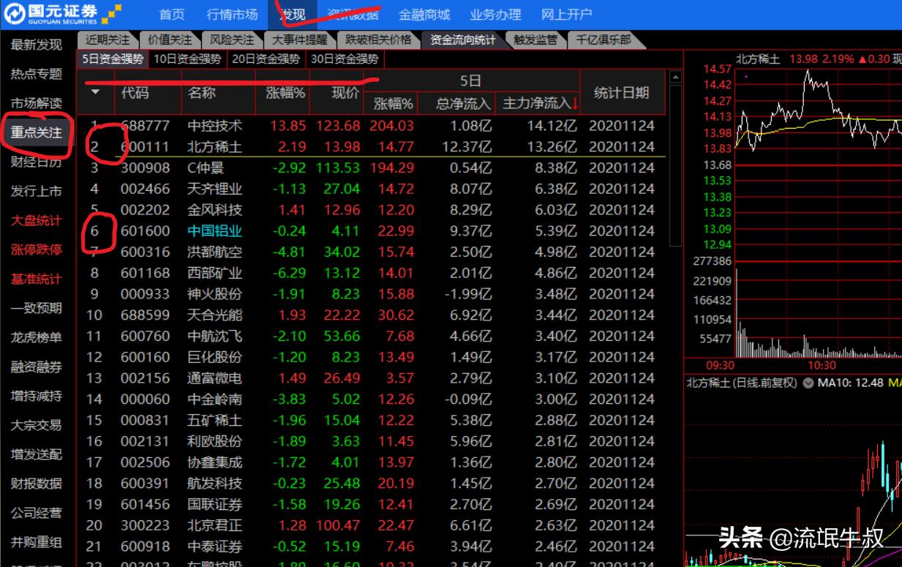Open the 金融商城 menu
This screenshot has width=902, height=567.
(424, 14)
